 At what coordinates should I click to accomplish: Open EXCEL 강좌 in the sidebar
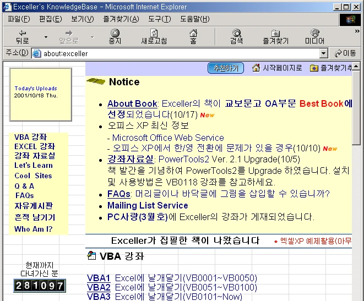pos(35,146)
